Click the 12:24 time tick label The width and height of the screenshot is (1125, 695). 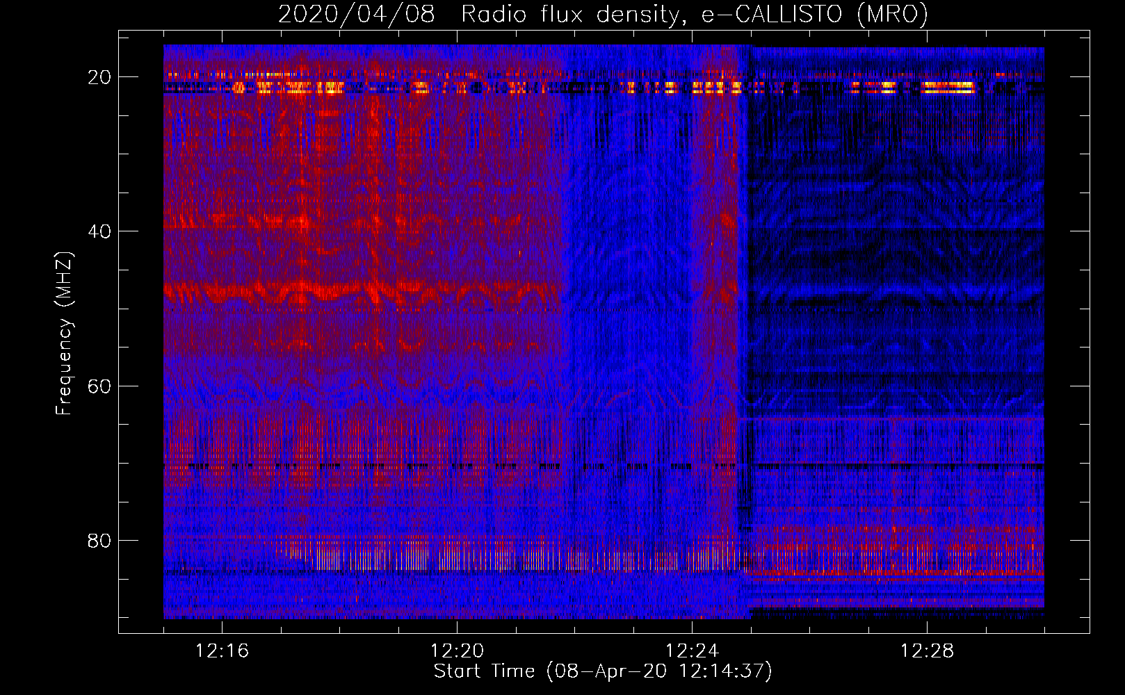(692, 651)
